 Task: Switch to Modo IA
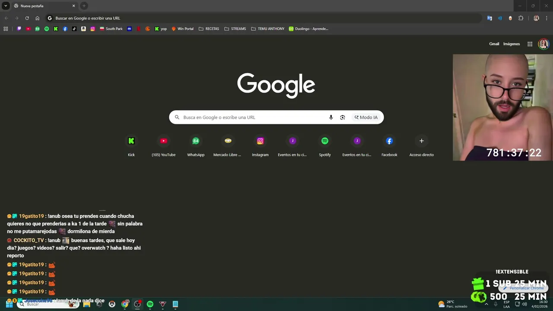[366, 117]
